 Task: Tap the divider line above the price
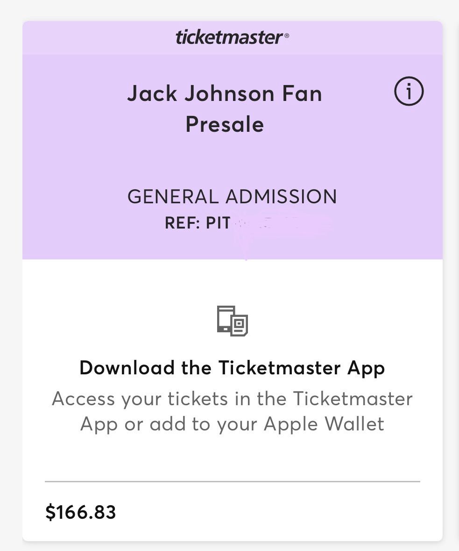[x=232, y=481]
